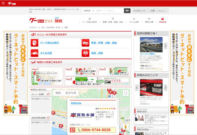The image size is (197, 135).
Task: Toggle fullscreen view on the map
Action: pyautogui.click(x=125, y=93)
